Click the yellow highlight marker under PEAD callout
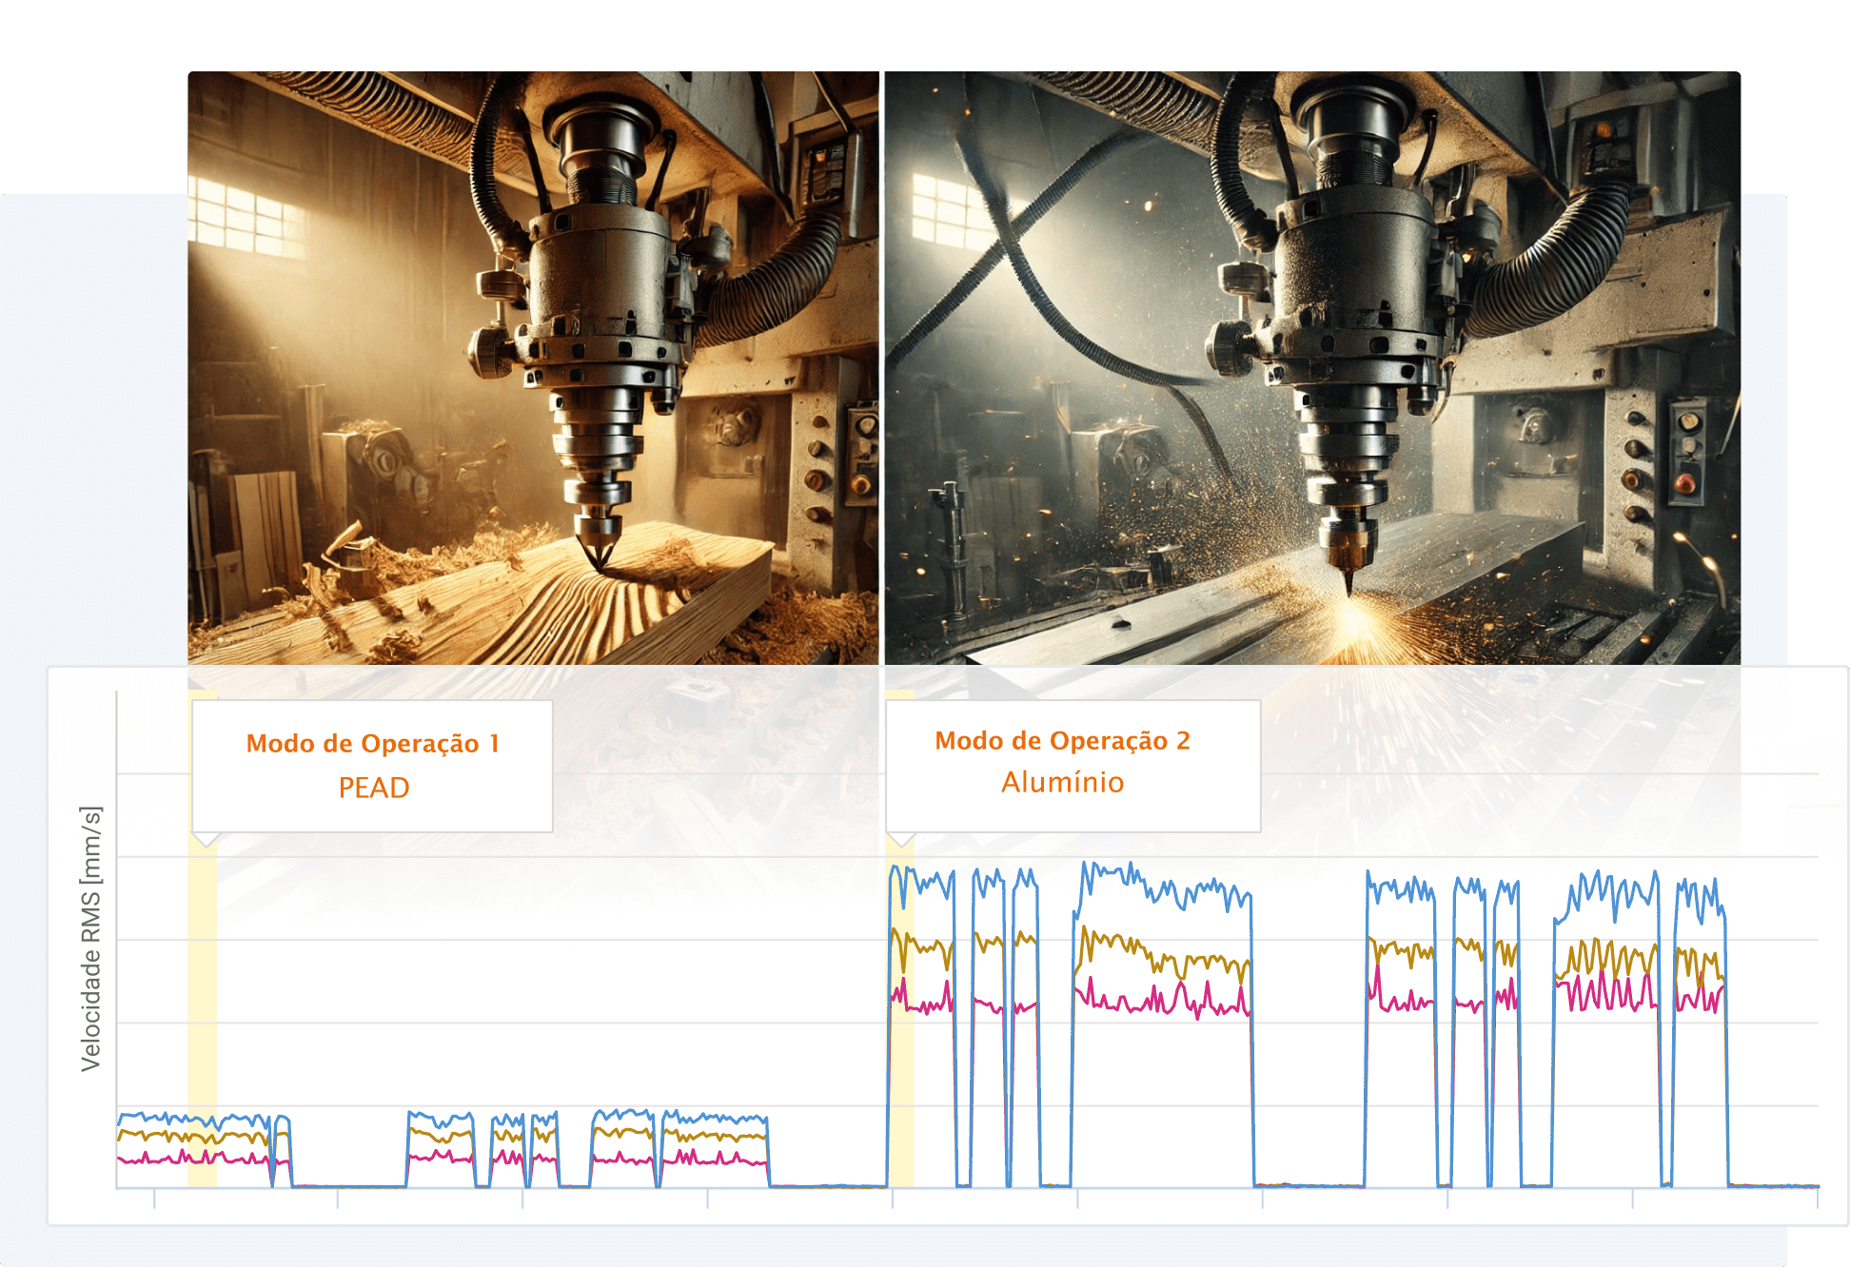 coord(202,1011)
